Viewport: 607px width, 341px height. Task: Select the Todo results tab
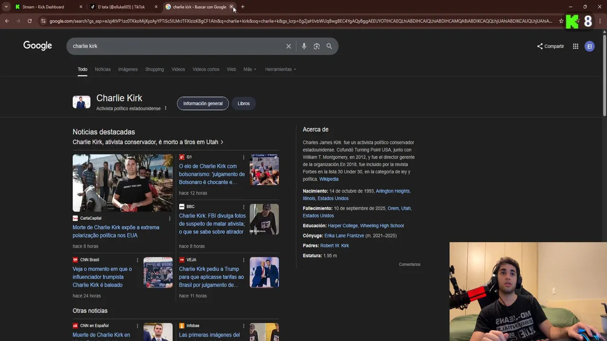coord(83,69)
